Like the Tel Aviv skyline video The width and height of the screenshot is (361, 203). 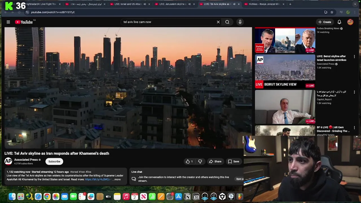coord(189,162)
